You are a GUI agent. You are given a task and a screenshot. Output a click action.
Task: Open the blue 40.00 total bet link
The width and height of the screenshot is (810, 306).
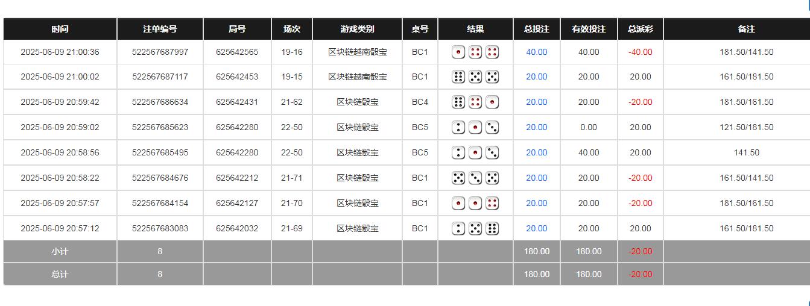(x=536, y=52)
